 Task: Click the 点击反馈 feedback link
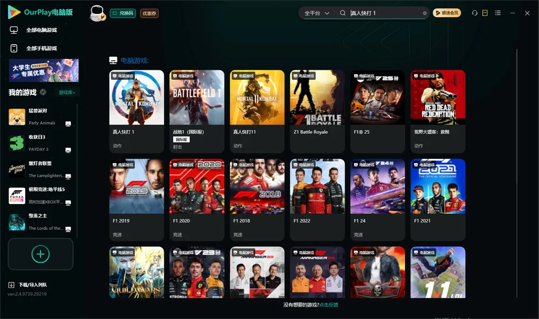(329, 305)
